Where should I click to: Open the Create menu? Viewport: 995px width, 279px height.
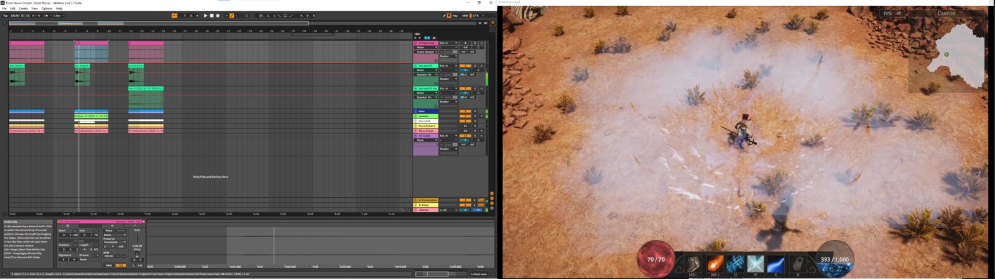tap(23, 9)
